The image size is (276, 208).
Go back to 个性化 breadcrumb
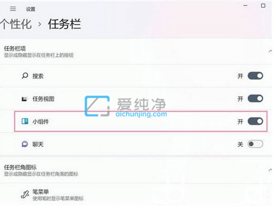[16, 24]
